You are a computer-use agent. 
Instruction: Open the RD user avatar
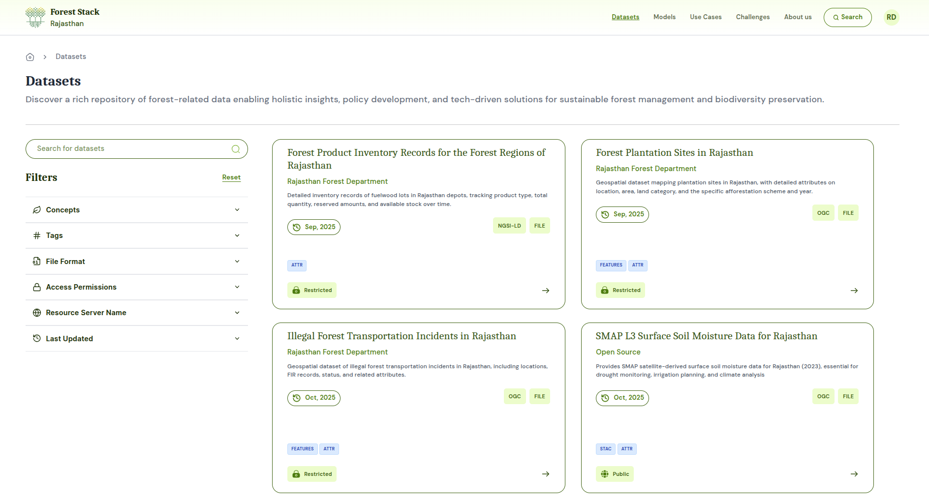tap(891, 17)
